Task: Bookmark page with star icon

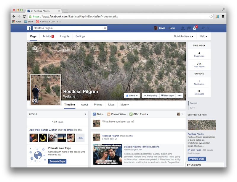Action: click(x=211, y=17)
